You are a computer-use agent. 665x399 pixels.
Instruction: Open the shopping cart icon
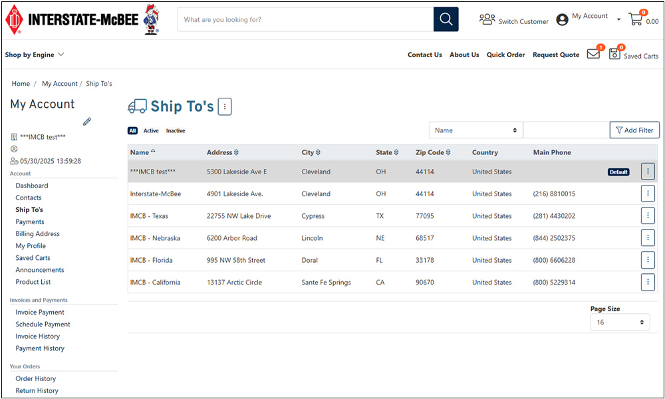(x=636, y=19)
